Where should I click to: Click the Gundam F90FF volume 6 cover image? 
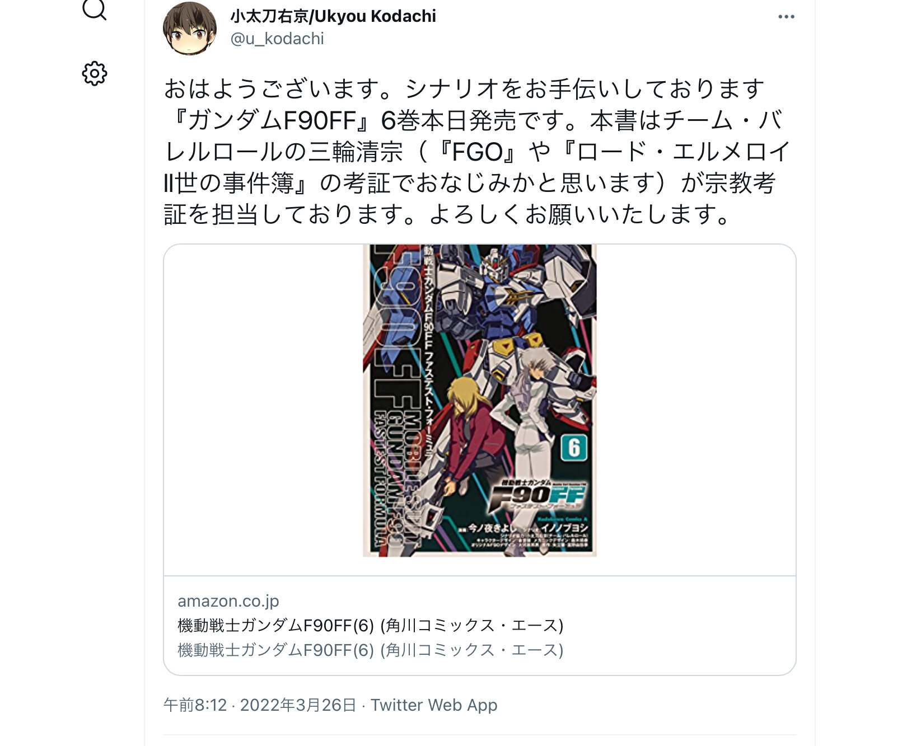pyautogui.click(x=480, y=401)
